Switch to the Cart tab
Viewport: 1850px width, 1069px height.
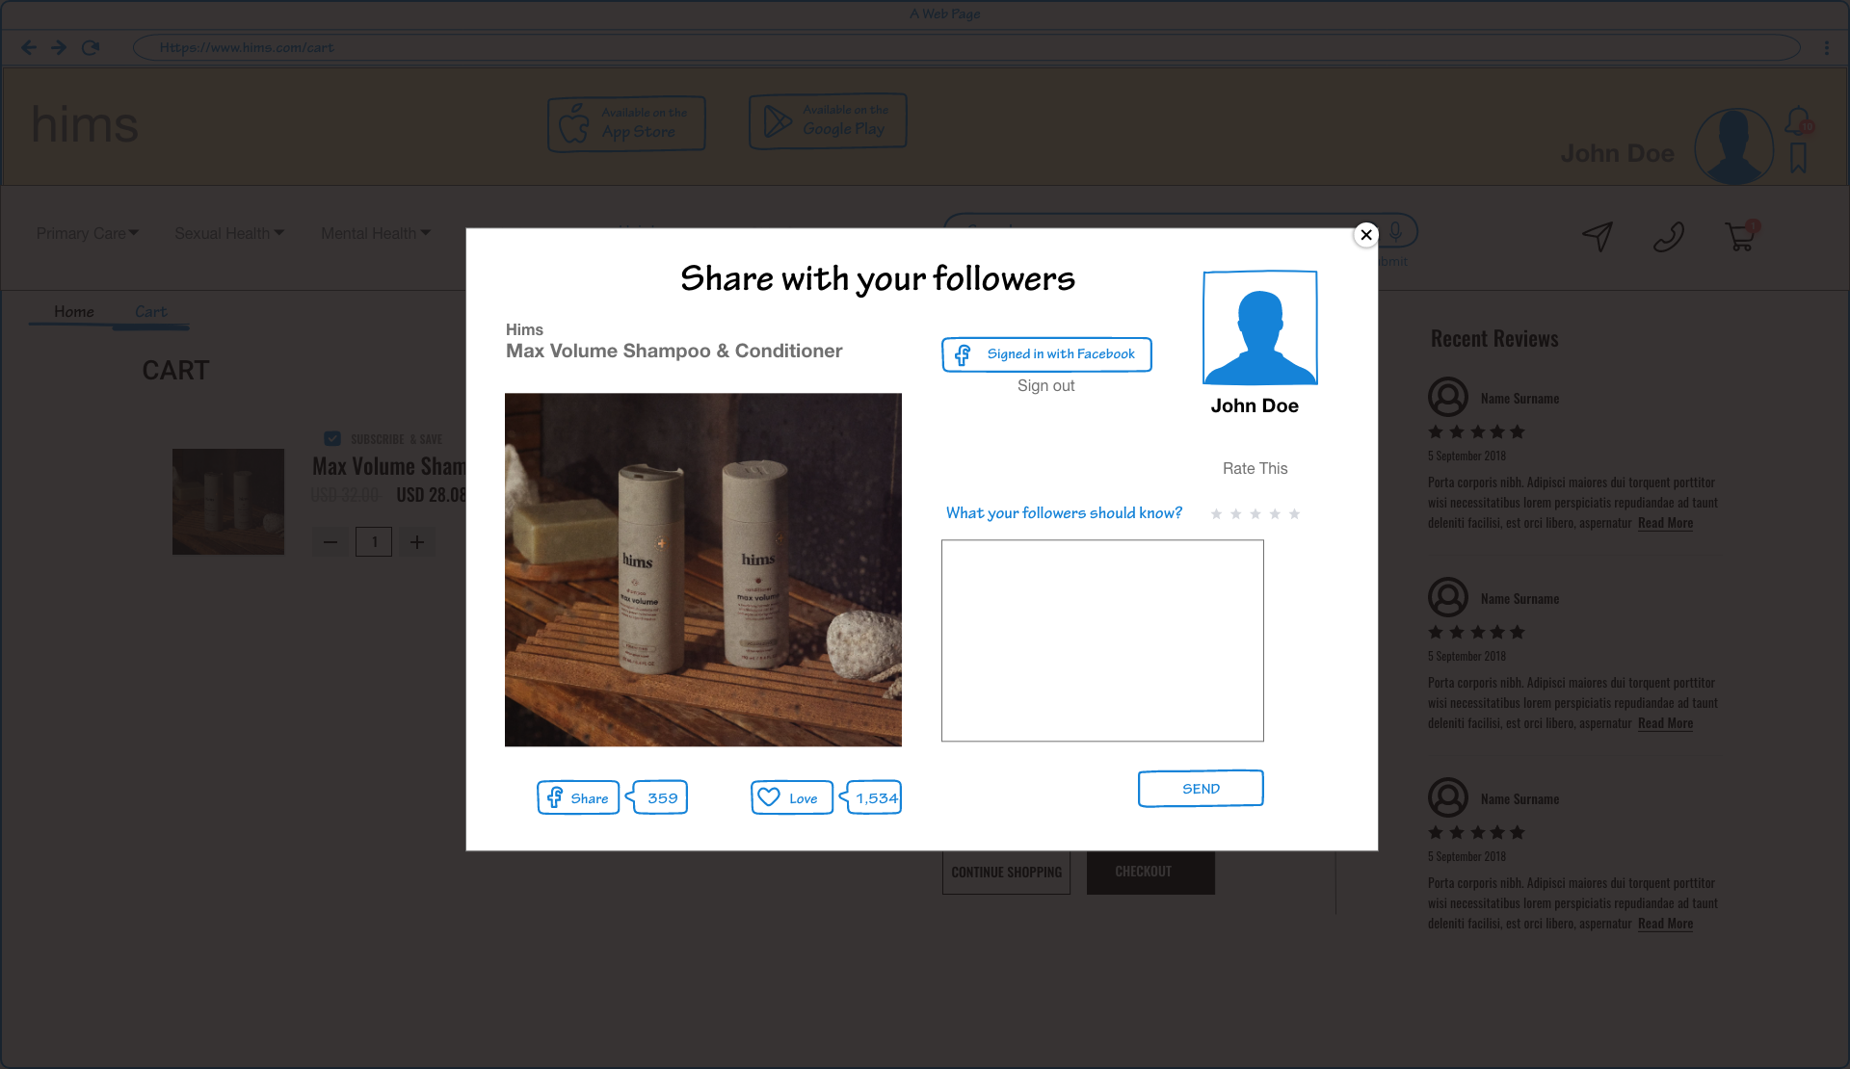(x=151, y=312)
